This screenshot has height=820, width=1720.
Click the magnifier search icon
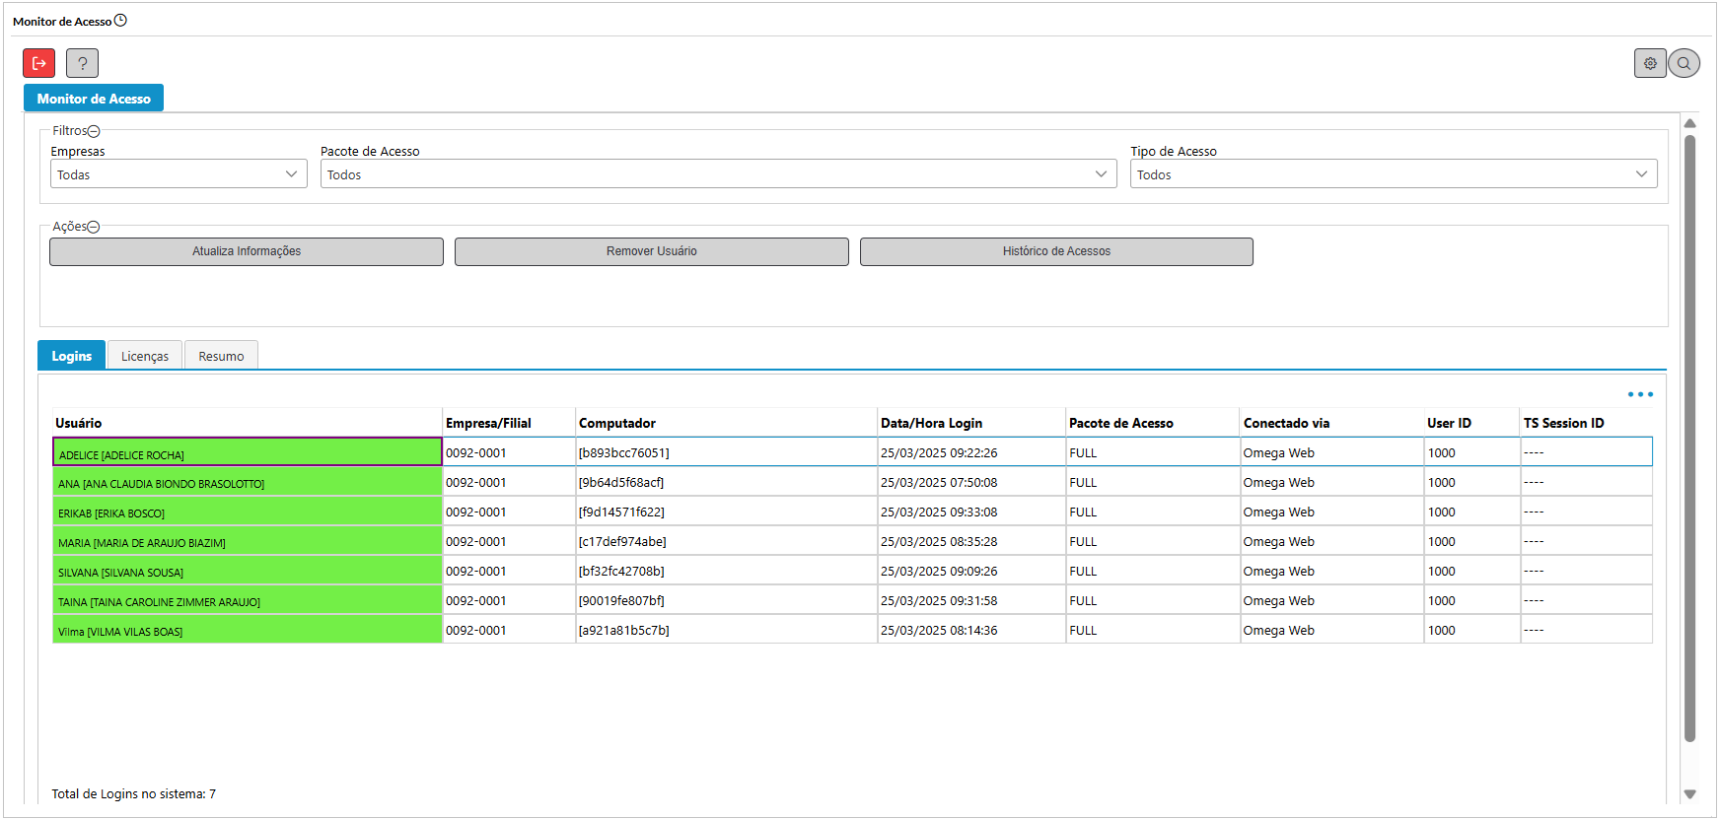tap(1684, 63)
